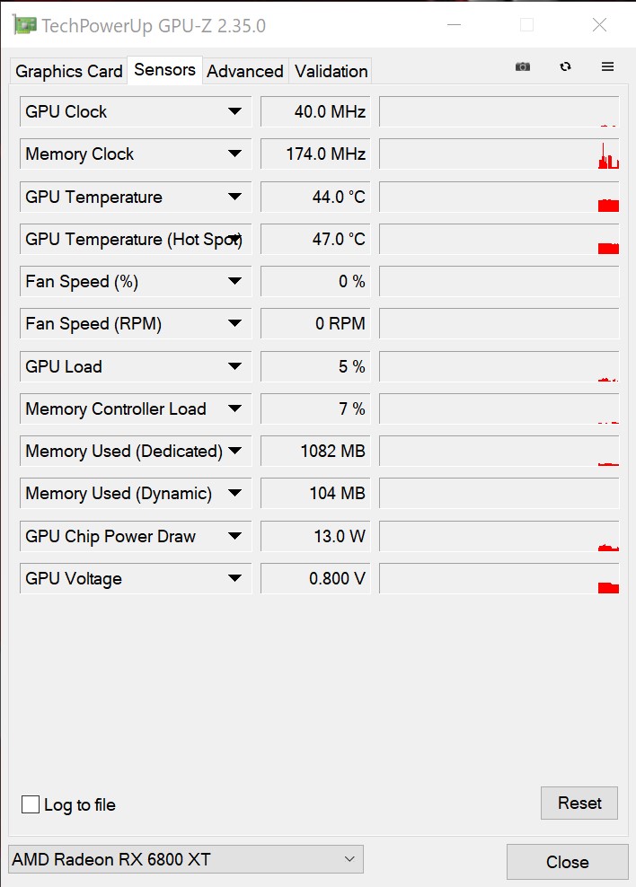Open the AMD Radeon RX 6800 XT selector
The width and height of the screenshot is (636, 887).
(x=186, y=859)
